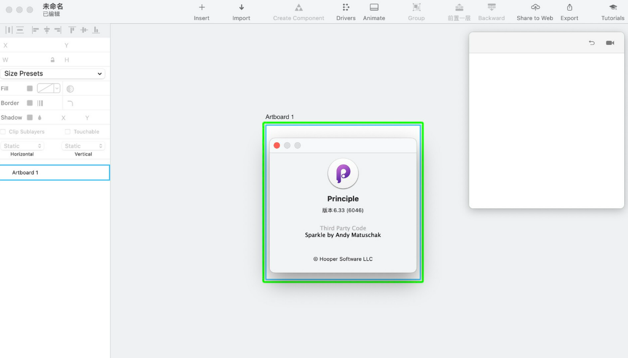Enable the Clip Sublayers checkbox
628x358 pixels.
coord(3,132)
